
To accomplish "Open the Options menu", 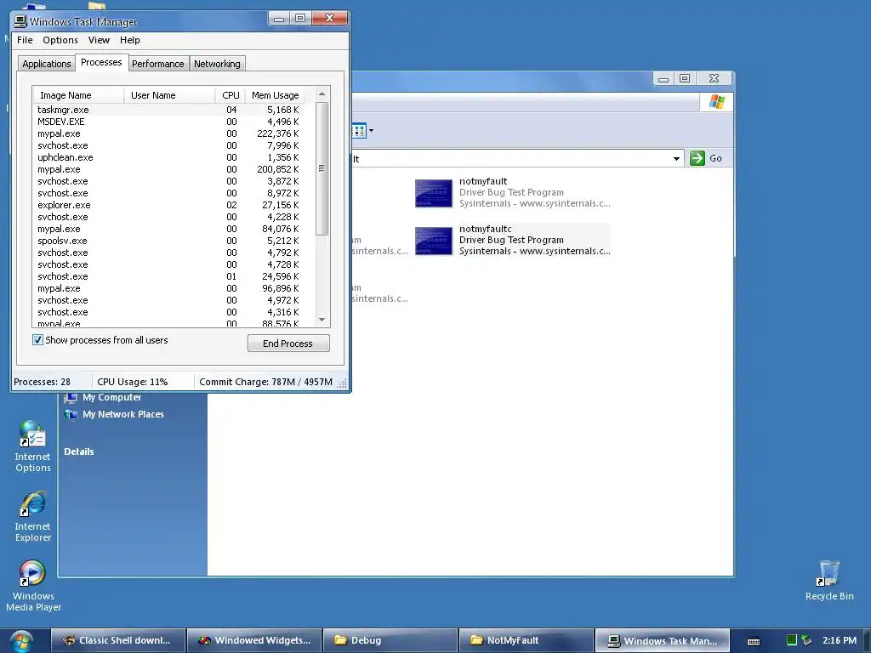I will pos(60,40).
